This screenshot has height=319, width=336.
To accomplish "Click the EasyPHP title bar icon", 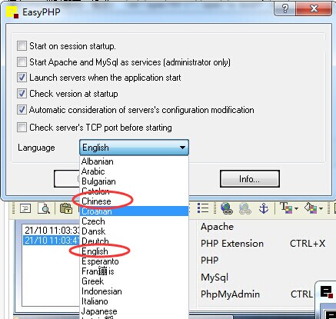I will click(12, 12).
